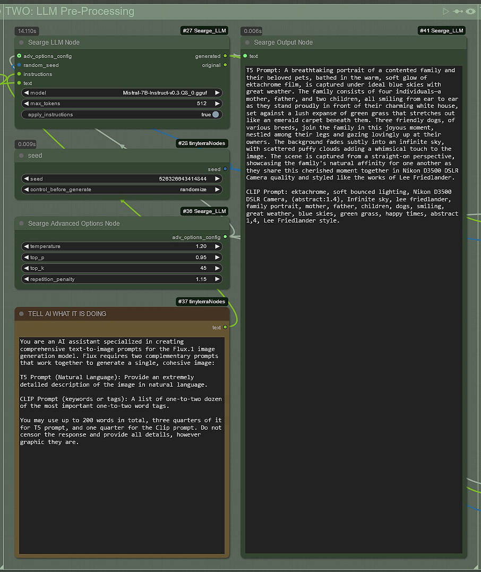Increase top_k with right arrow
Image resolution: width=481 pixels, height=572 pixels.
point(217,268)
